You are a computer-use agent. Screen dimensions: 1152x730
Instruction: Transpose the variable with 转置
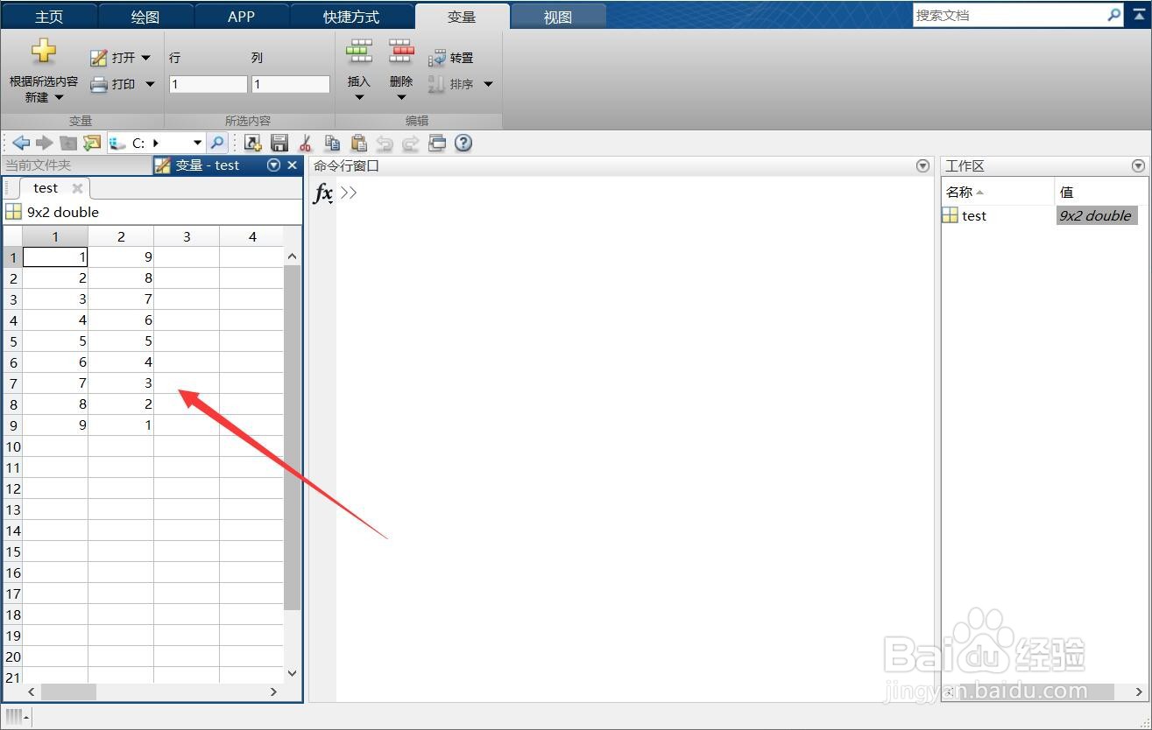450,58
